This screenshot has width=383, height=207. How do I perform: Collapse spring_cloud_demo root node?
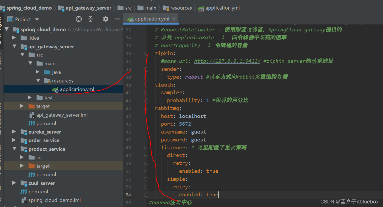[6, 29]
